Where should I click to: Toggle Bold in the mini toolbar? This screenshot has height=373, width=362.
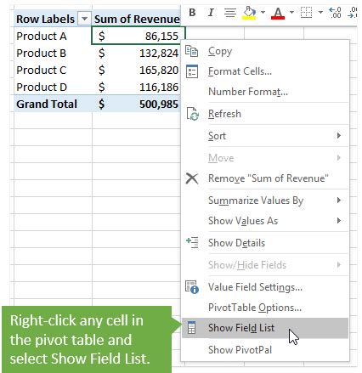192,13
